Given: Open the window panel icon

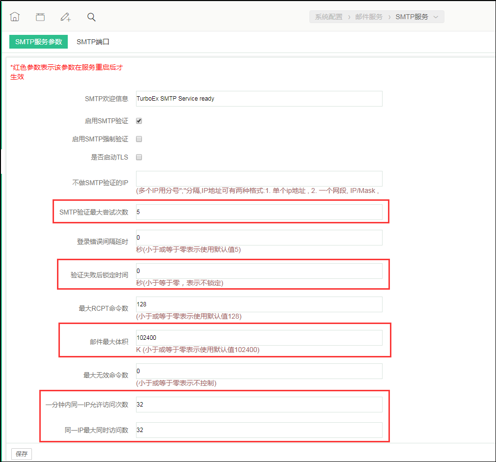Looking at the screenshot, I should [40, 17].
